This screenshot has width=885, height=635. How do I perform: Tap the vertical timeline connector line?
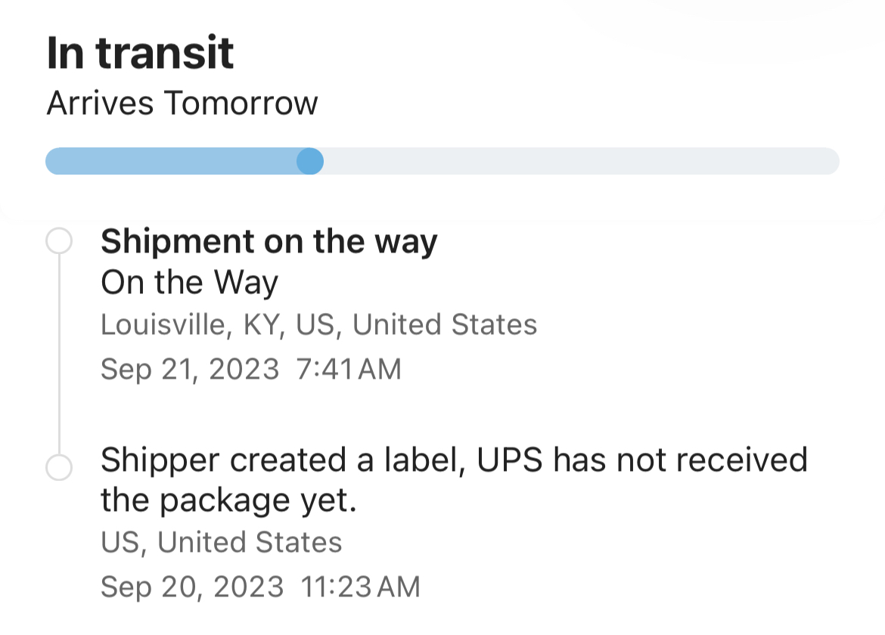[59, 355]
